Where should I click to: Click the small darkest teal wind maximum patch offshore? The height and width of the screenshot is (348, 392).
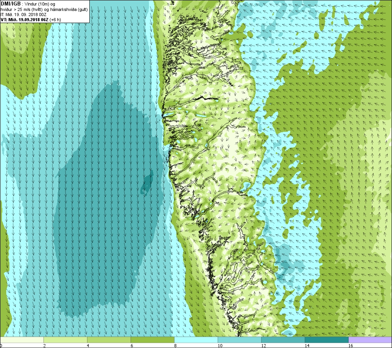tap(147, 182)
